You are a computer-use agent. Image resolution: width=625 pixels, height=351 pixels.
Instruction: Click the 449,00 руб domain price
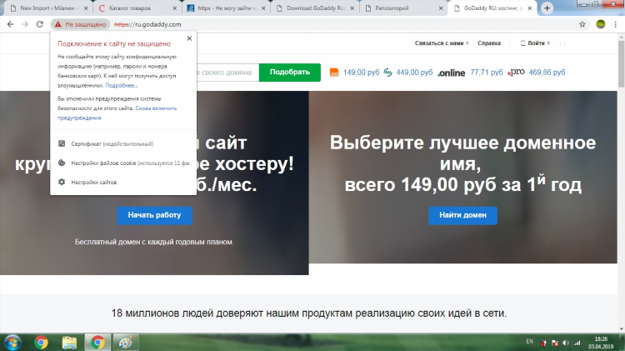(414, 73)
